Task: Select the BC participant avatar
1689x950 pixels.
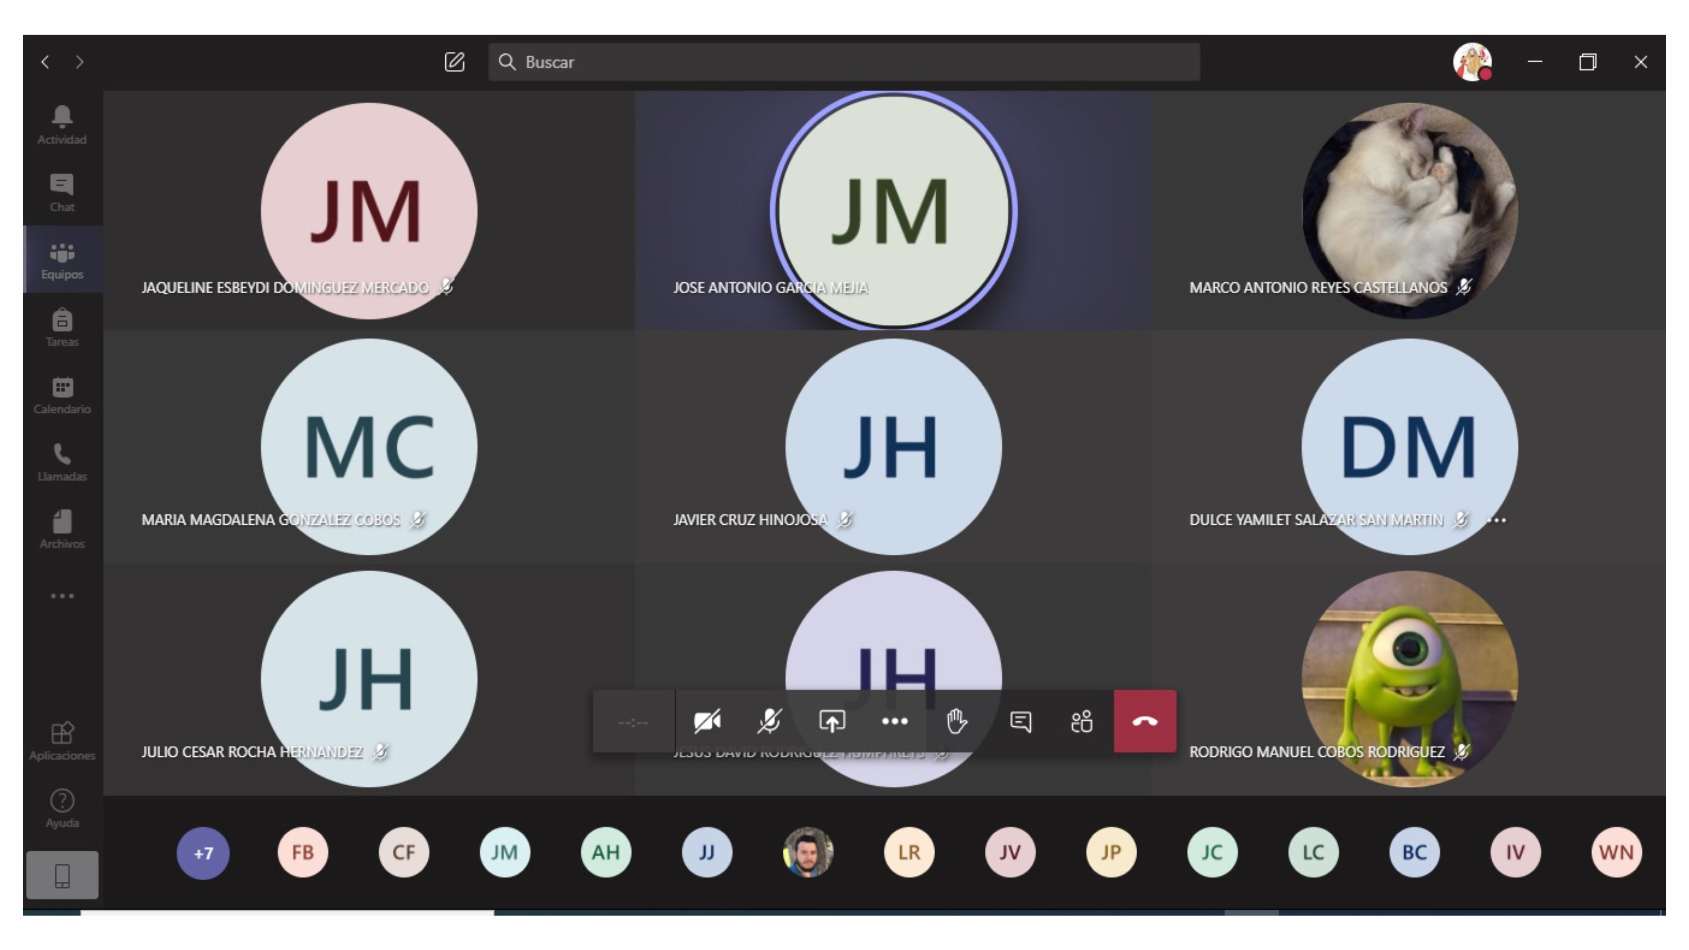Action: pyautogui.click(x=1414, y=853)
